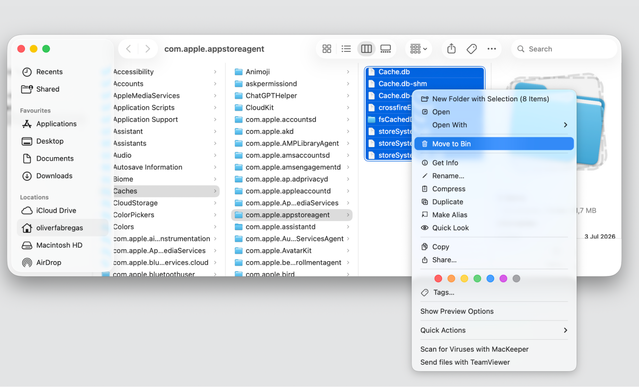The height and width of the screenshot is (387, 639).
Task: Open the more actions ellipsis menu
Action: coord(492,49)
